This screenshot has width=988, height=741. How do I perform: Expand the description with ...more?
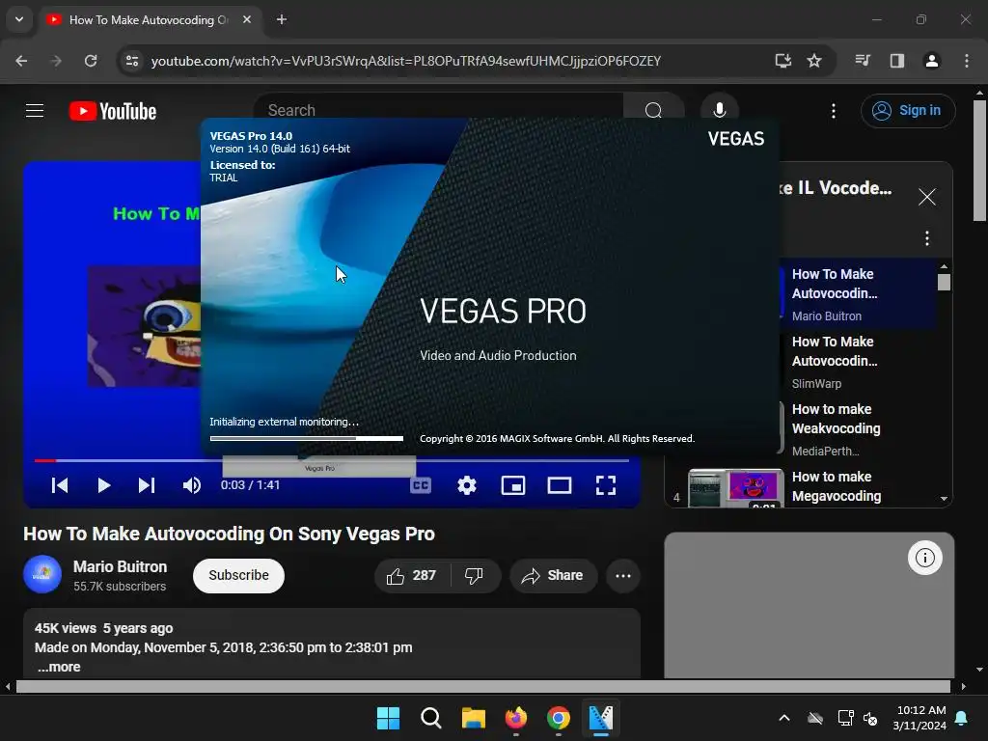pos(59,667)
